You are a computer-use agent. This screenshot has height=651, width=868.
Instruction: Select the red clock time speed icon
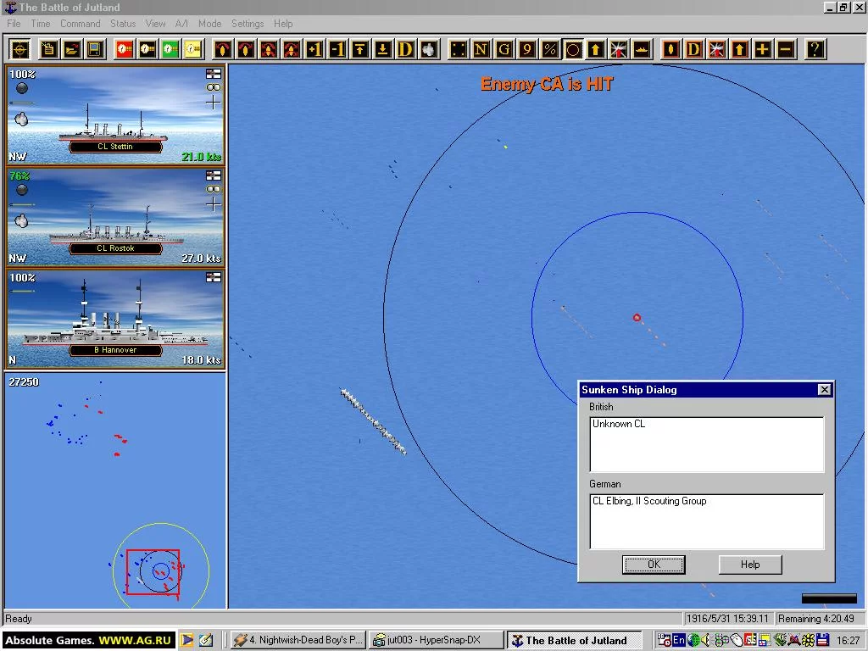point(125,49)
